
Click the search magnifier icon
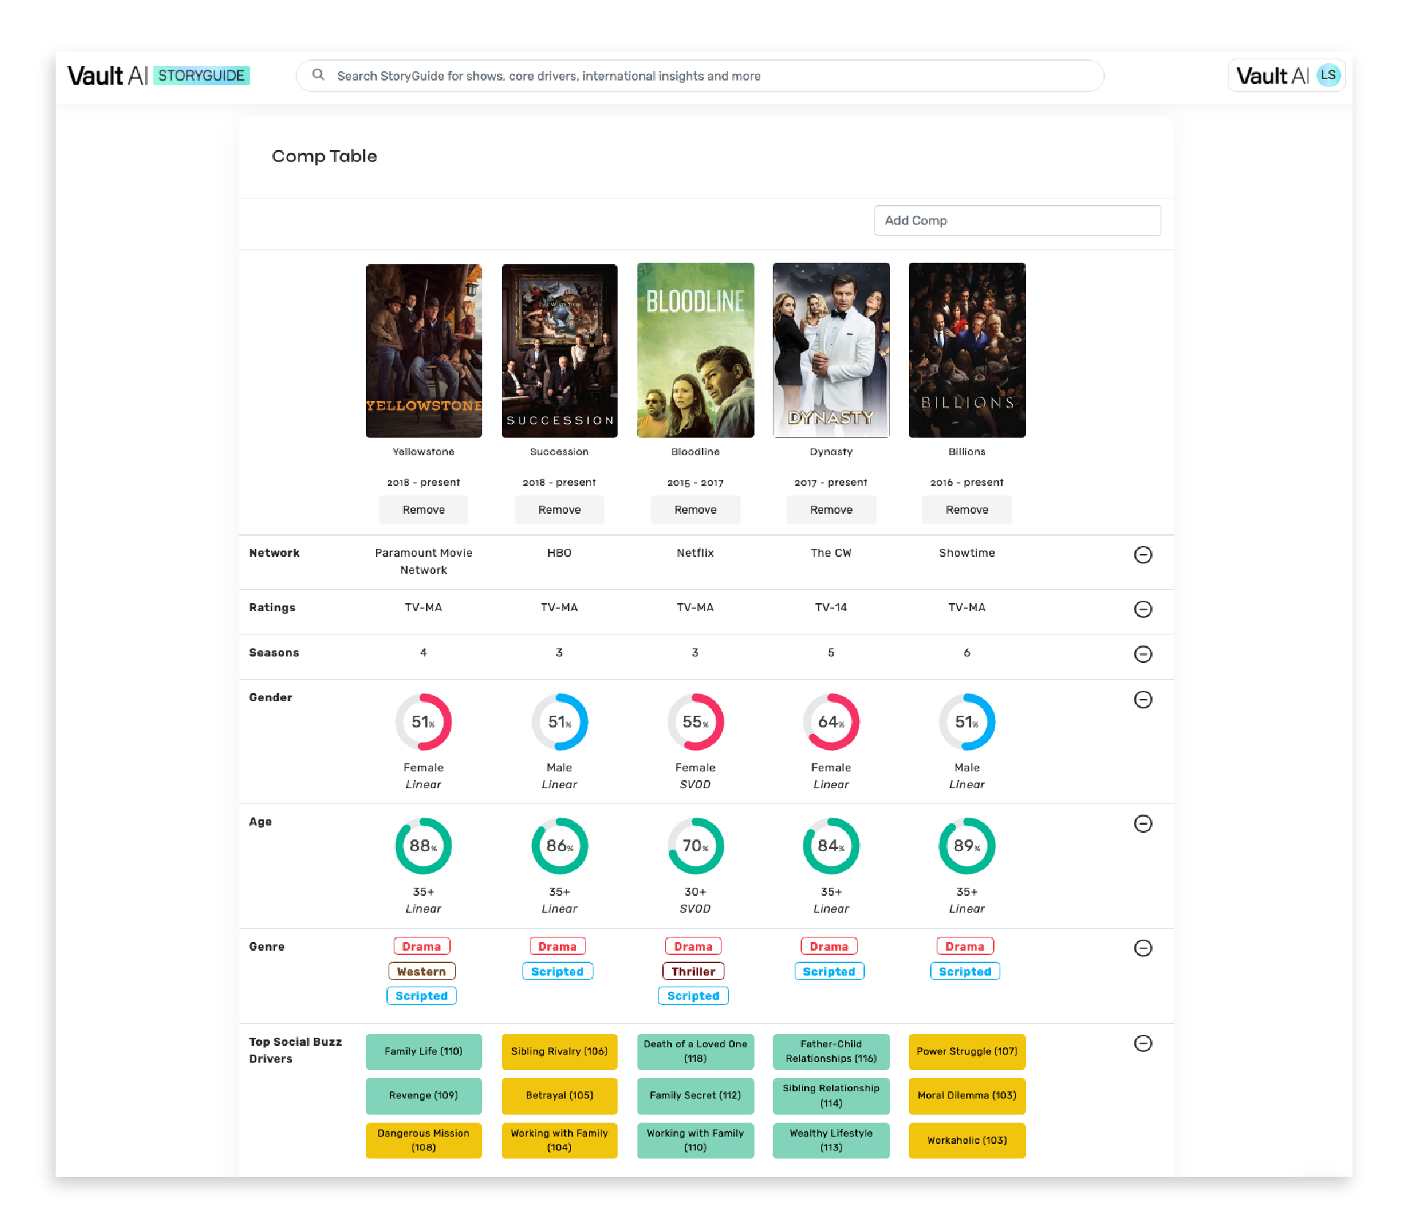318,75
